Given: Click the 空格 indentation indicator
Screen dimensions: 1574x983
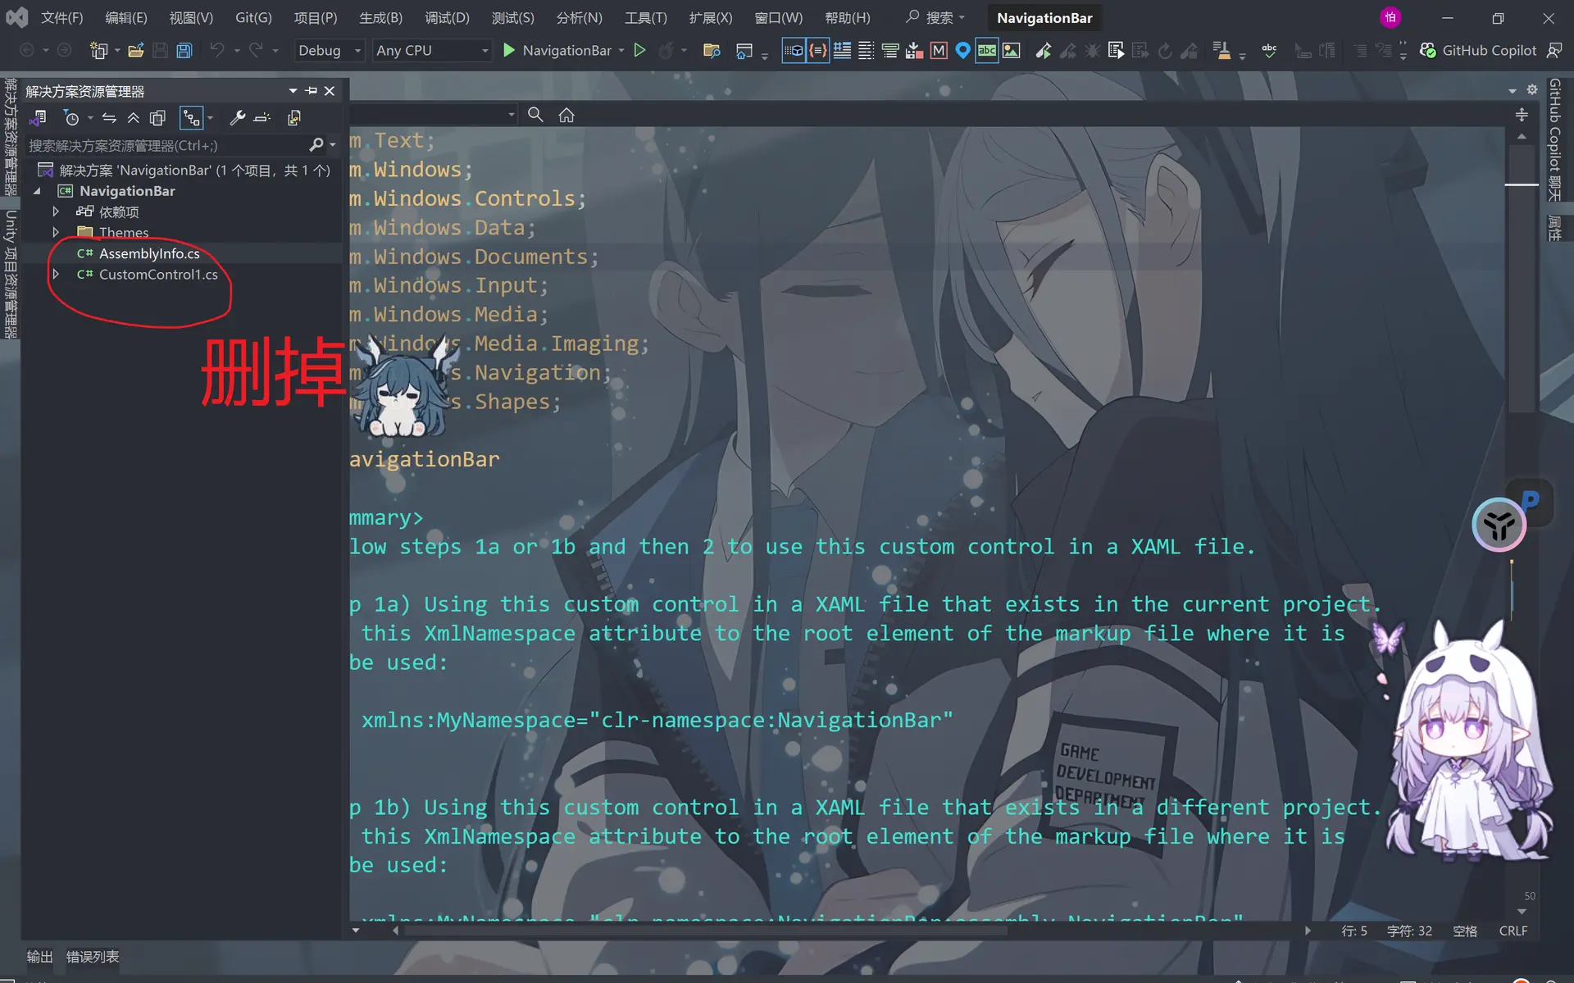Looking at the screenshot, I should point(1465,931).
